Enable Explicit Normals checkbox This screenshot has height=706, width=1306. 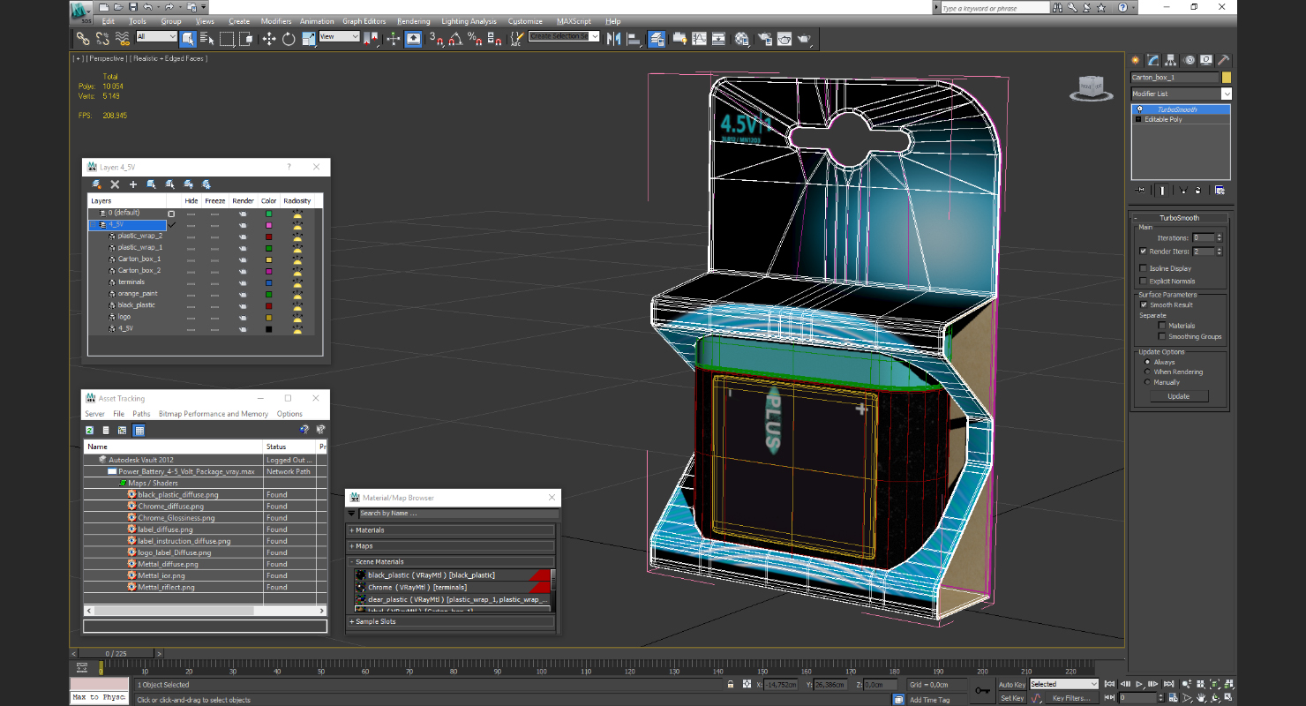click(x=1143, y=282)
